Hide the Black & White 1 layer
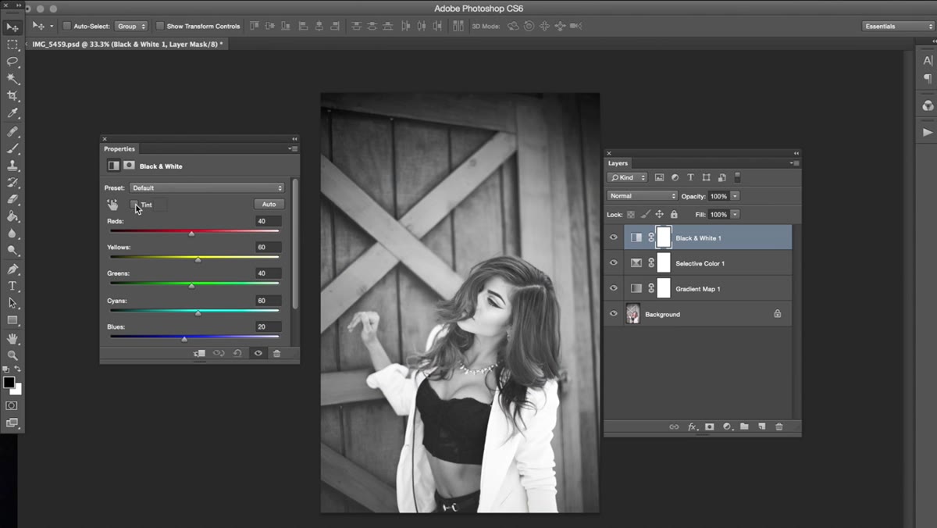This screenshot has height=528, width=937. point(614,237)
